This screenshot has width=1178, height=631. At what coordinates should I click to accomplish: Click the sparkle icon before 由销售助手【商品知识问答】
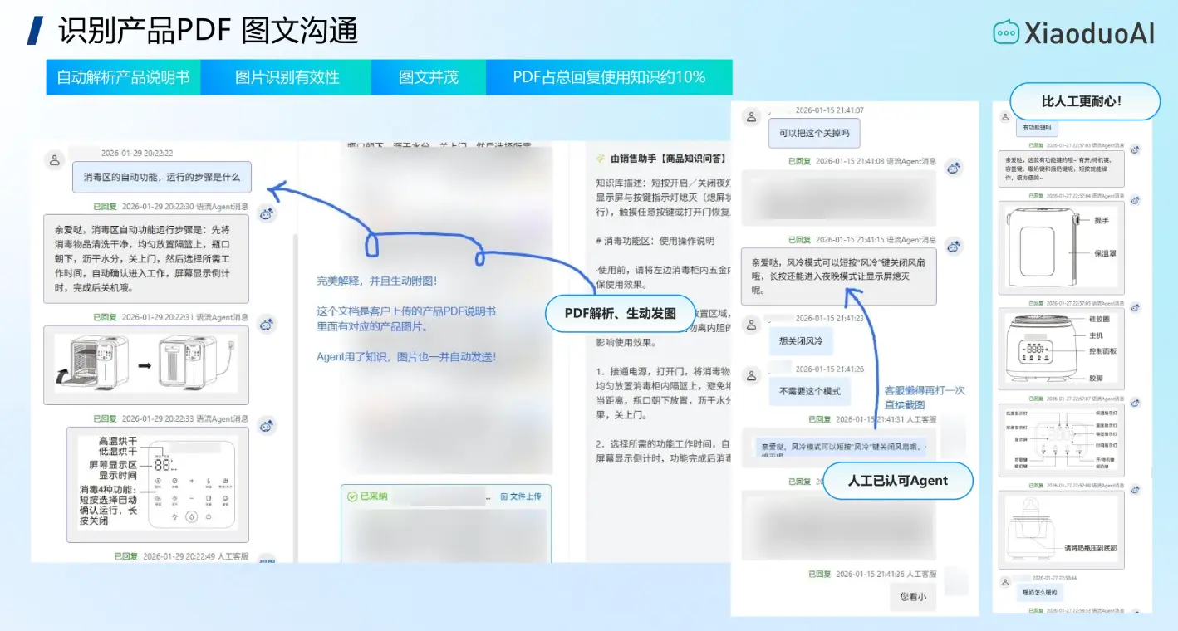point(600,159)
